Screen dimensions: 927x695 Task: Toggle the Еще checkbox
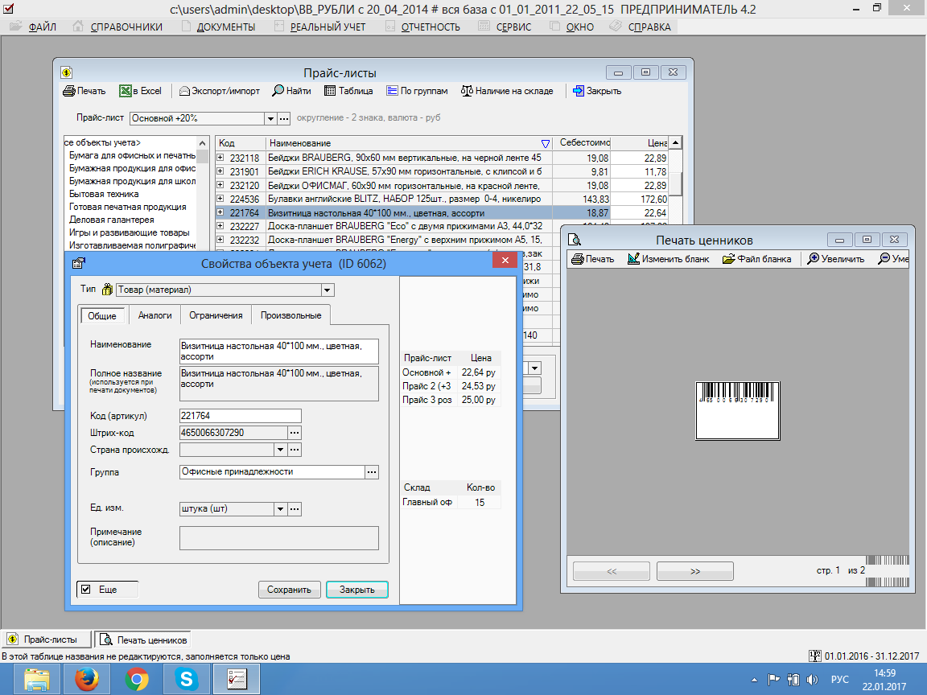[x=86, y=589]
